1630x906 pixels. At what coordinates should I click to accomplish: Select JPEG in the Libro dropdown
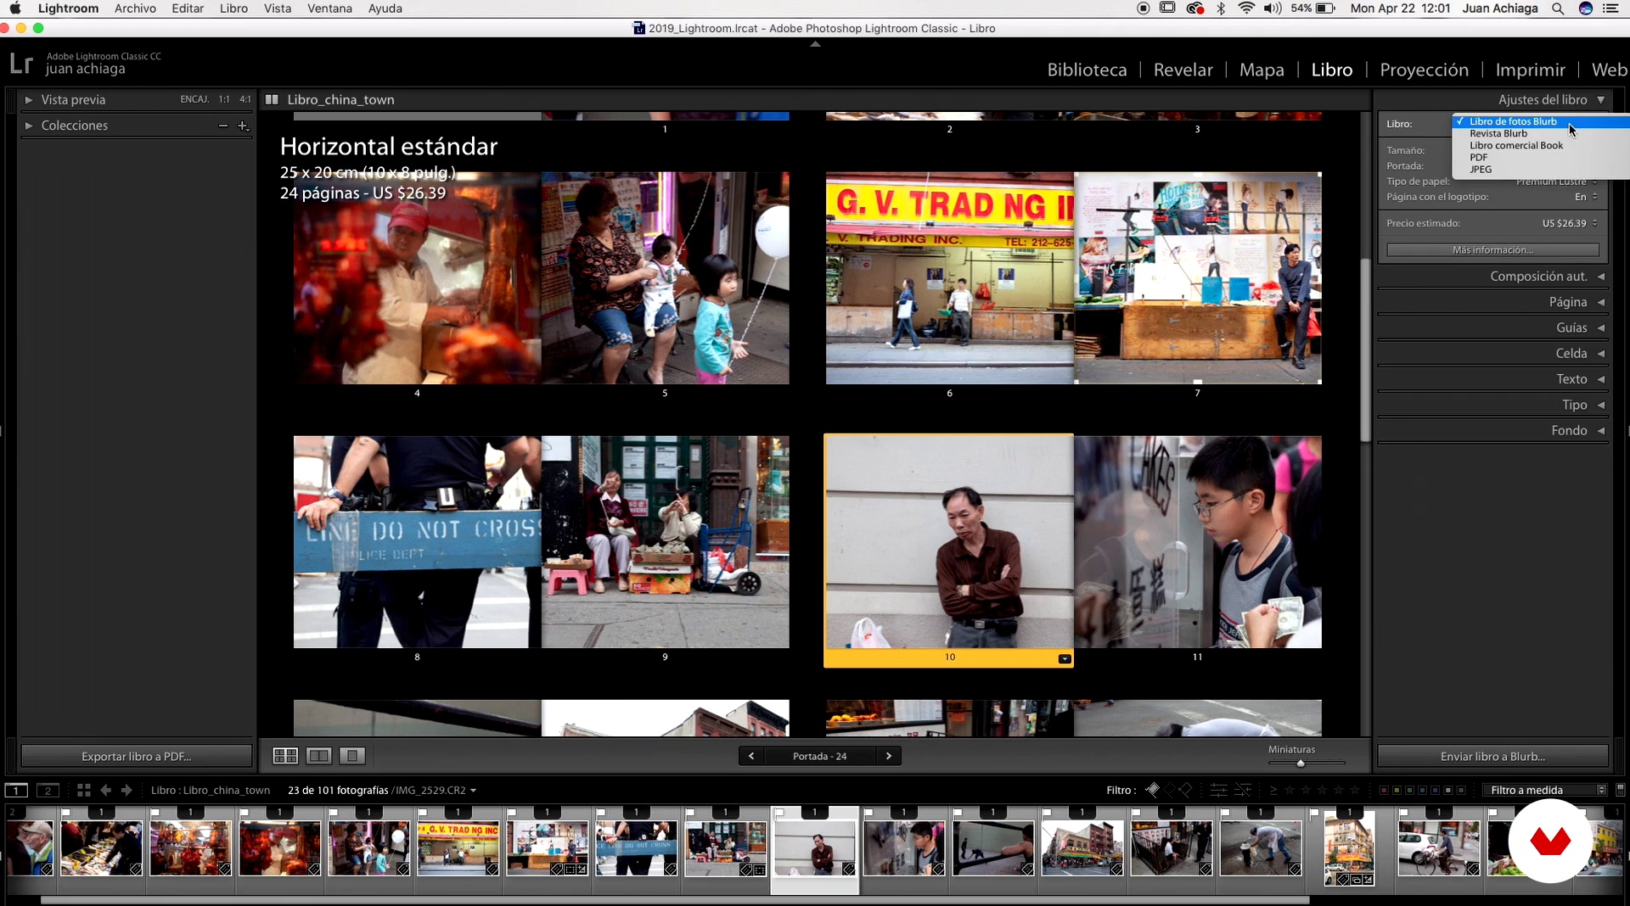[1481, 169]
